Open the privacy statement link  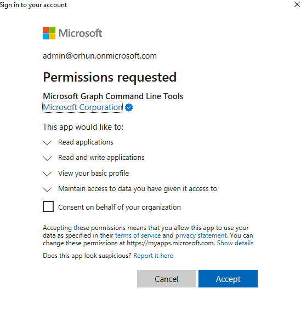[201, 235]
